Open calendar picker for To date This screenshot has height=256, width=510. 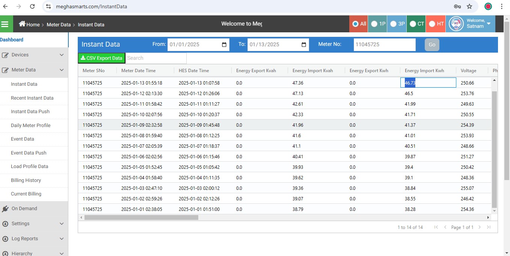(304, 45)
